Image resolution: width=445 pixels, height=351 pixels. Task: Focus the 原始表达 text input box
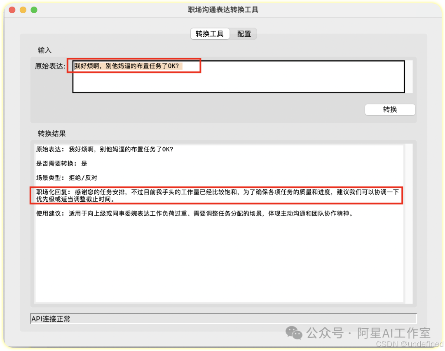[239, 77]
